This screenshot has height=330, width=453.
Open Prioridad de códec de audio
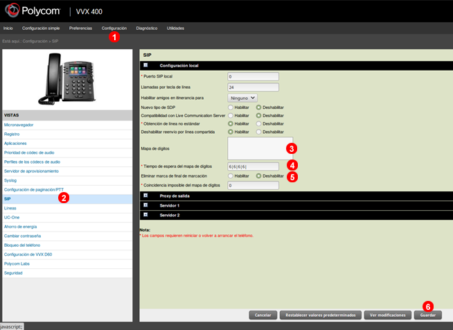[x=67, y=153]
